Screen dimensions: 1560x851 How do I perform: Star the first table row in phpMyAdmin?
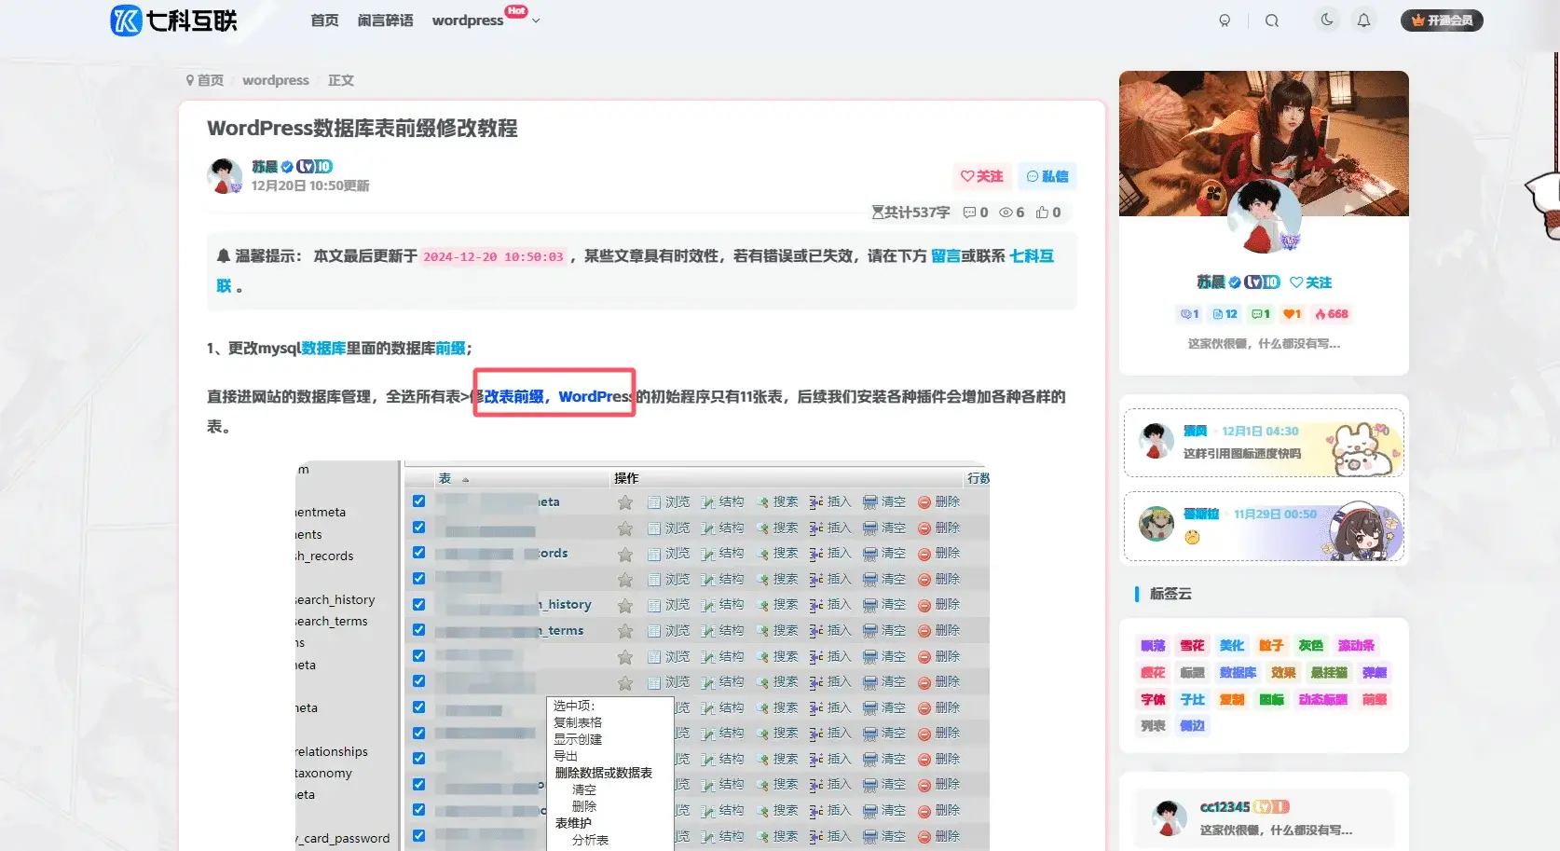tap(624, 501)
